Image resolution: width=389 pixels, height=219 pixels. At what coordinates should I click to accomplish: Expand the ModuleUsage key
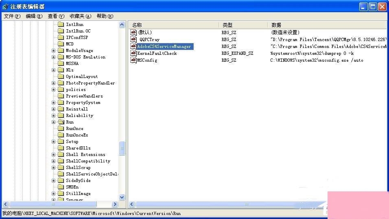pyautogui.click(x=53, y=50)
